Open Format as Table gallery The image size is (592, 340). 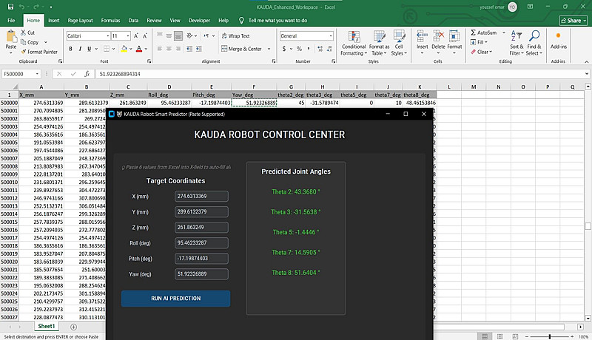coord(379,43)
